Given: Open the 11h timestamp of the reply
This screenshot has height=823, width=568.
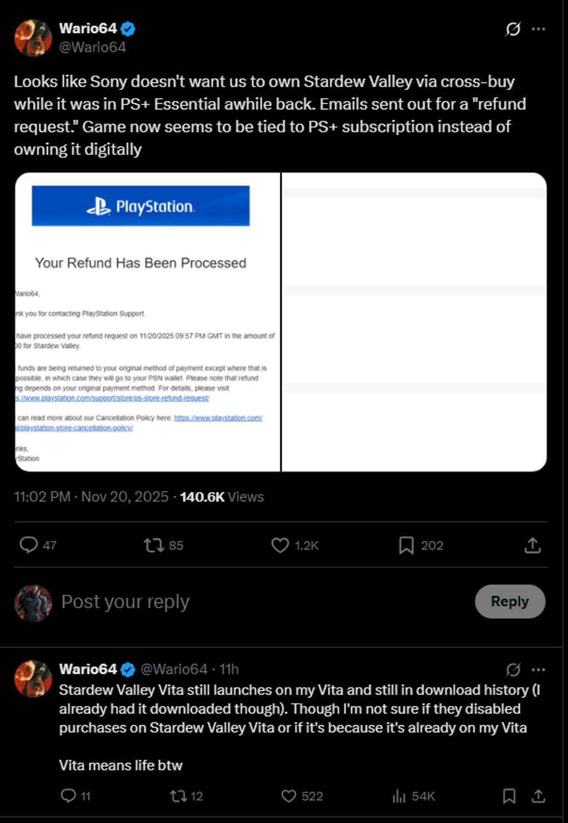Looking at the screenshot, I should [x=229, y=669].
